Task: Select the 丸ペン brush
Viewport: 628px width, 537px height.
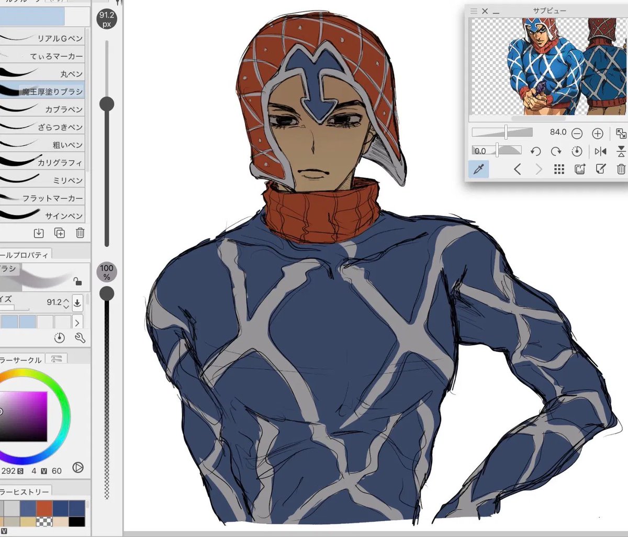Action: tap(42, 74)
